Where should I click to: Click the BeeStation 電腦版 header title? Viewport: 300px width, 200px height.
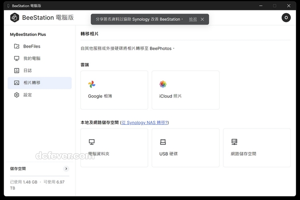click(x=48, y=18)
